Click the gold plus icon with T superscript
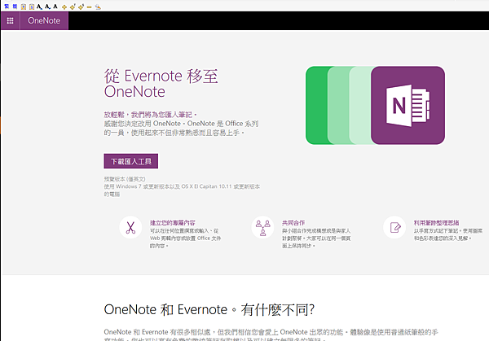This screenshot has height=341, width=489. (73, 7)
